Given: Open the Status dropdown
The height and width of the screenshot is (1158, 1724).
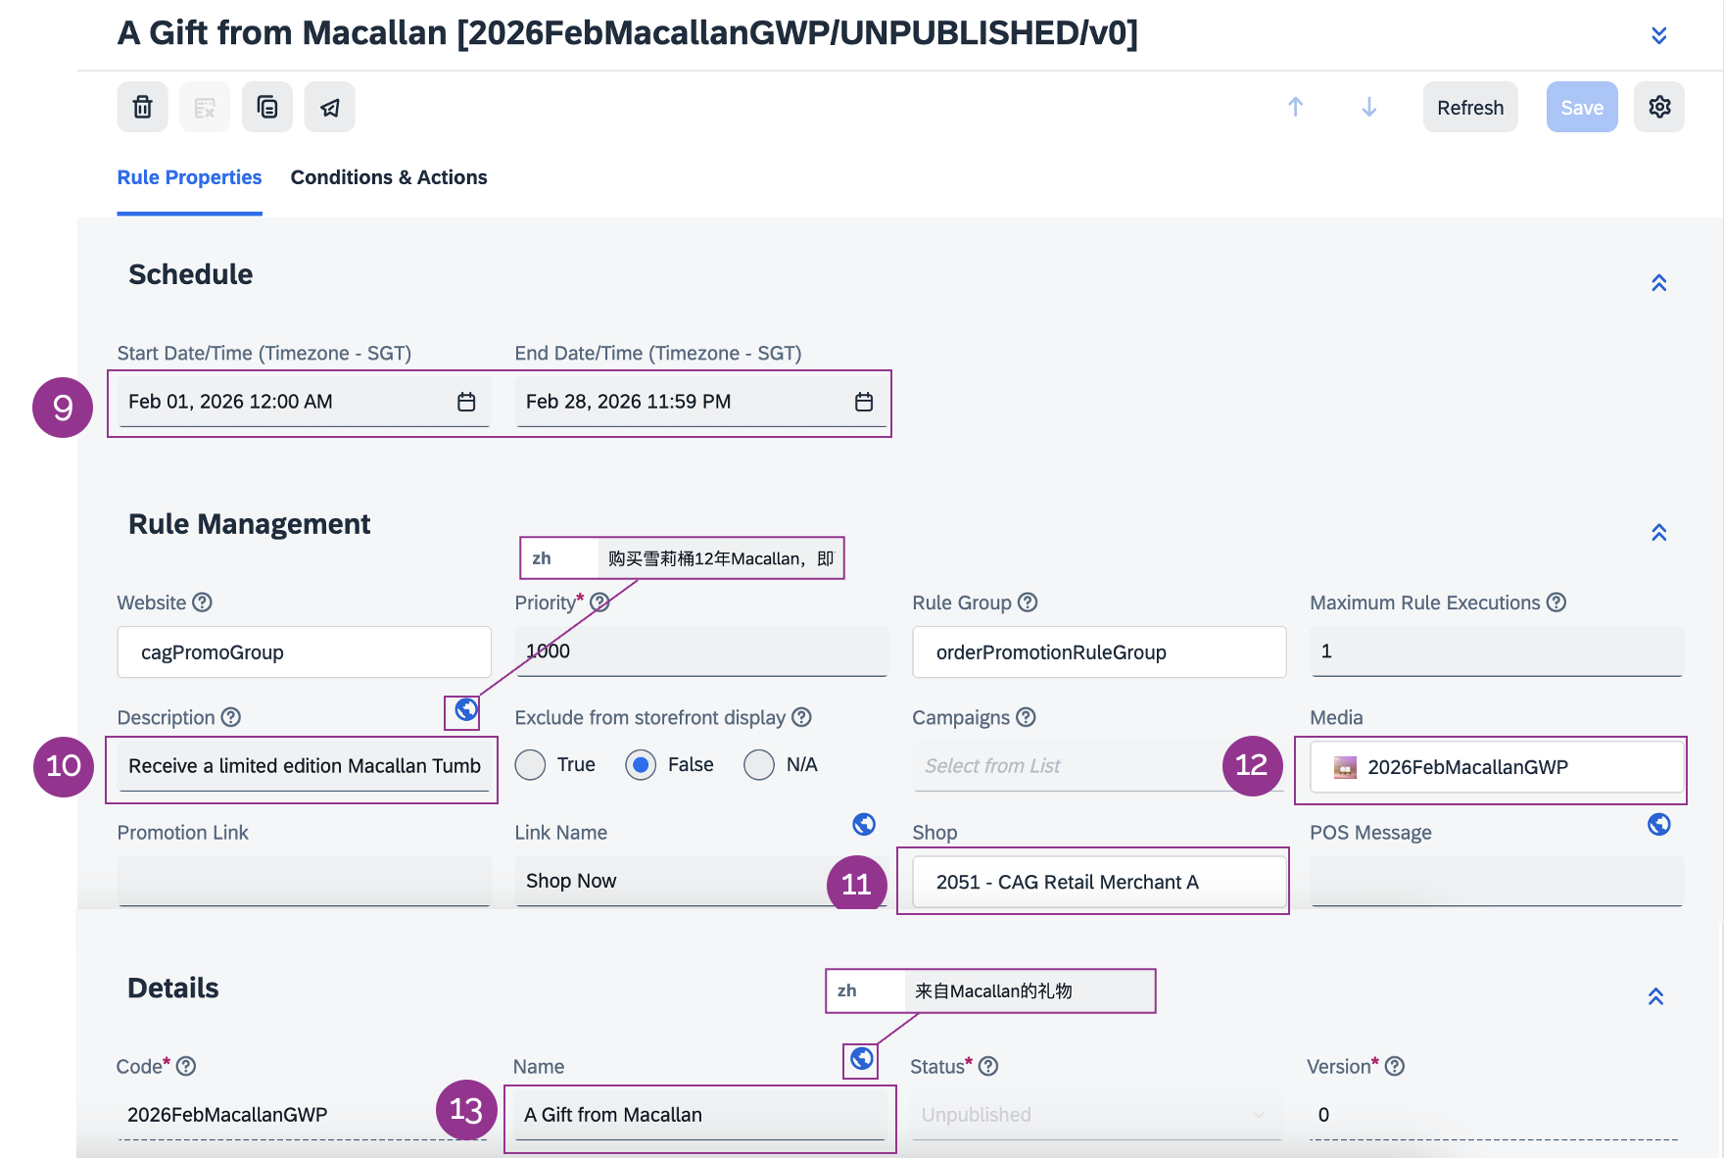Looking at the screenshot, I should 1095,1115.
